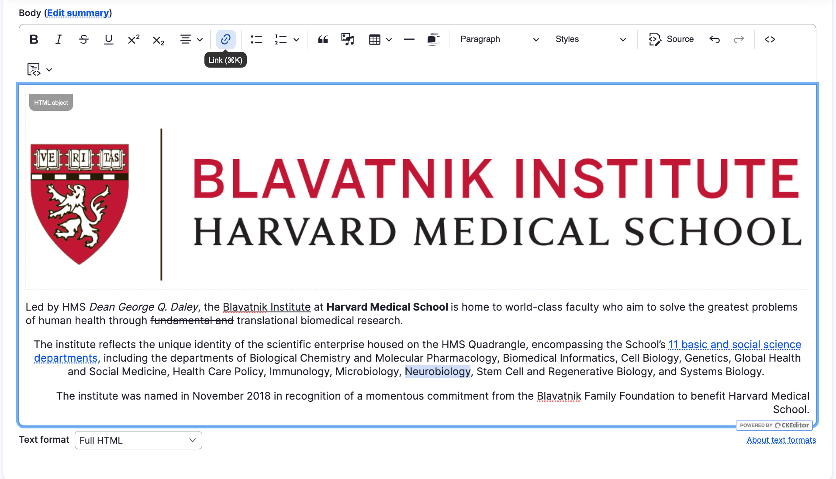The image size is (836, 479).
Task: Apply underline formatting
Action: point(108,40)
